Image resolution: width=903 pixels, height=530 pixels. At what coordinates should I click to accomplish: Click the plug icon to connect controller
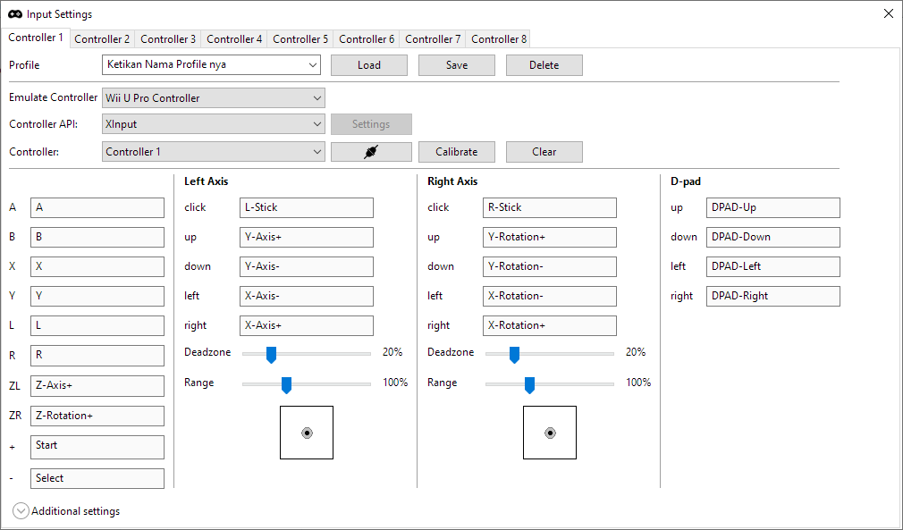(x=371, y=151)
